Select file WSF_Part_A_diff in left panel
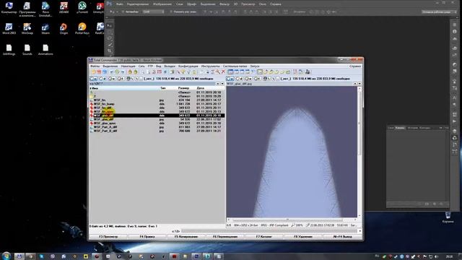Viewport: 462px width, 260px height. tap(105, 127)
